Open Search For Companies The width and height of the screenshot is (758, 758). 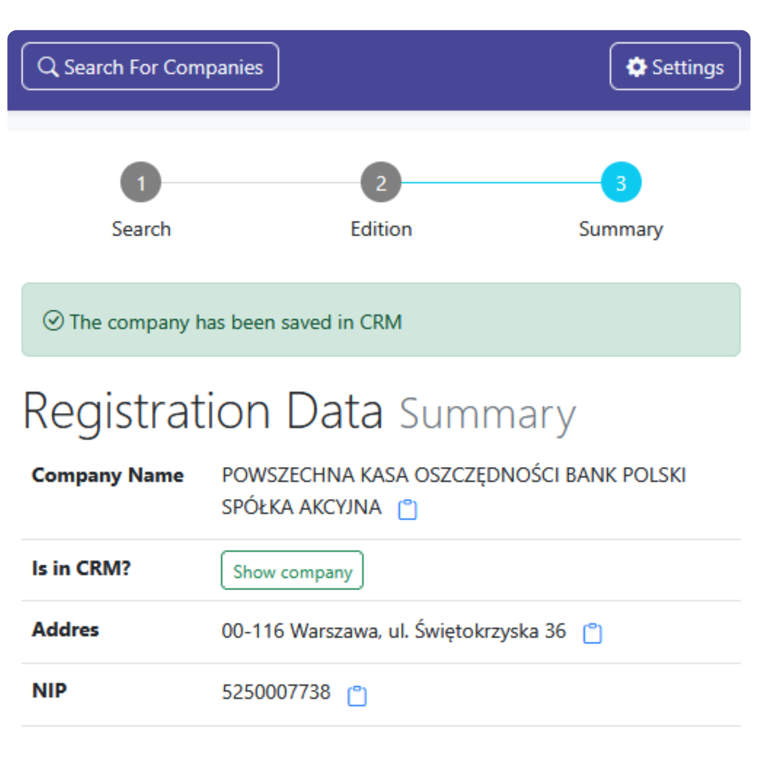(150, 67)
